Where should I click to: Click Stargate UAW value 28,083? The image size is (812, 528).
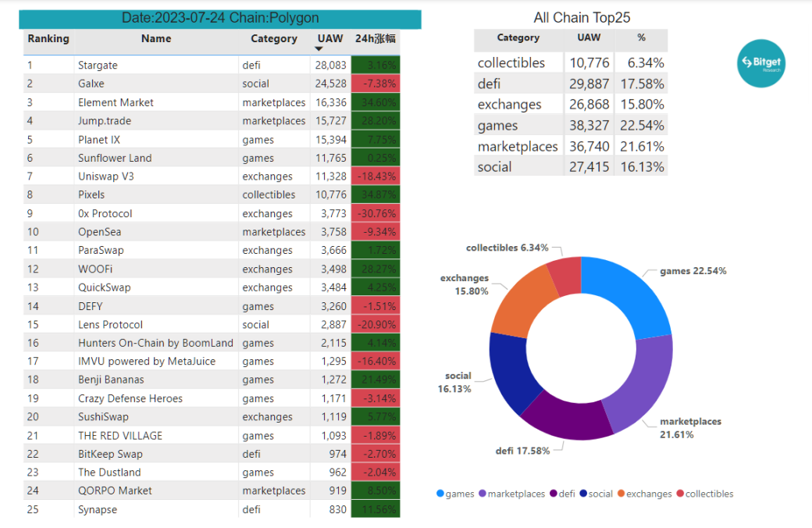(x=330, y=66)
